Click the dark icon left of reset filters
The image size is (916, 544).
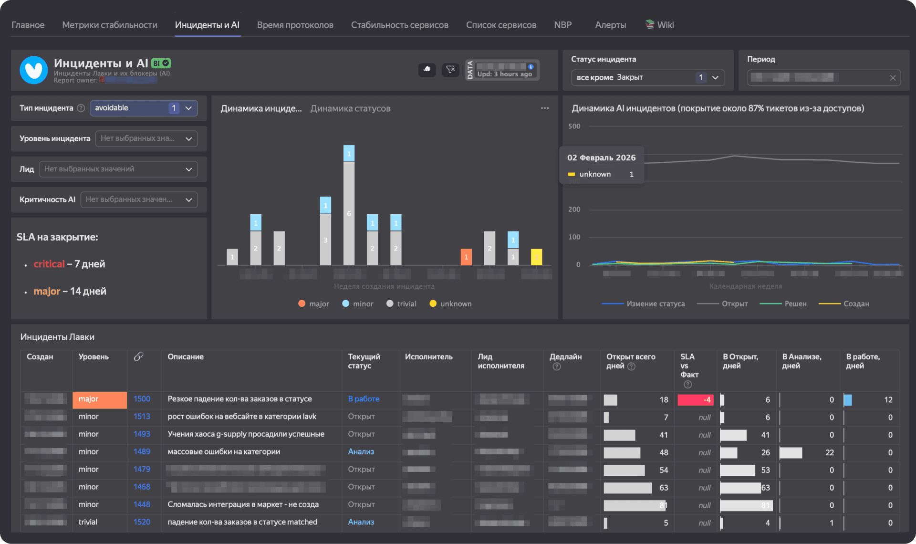click(x=427, y=70)
